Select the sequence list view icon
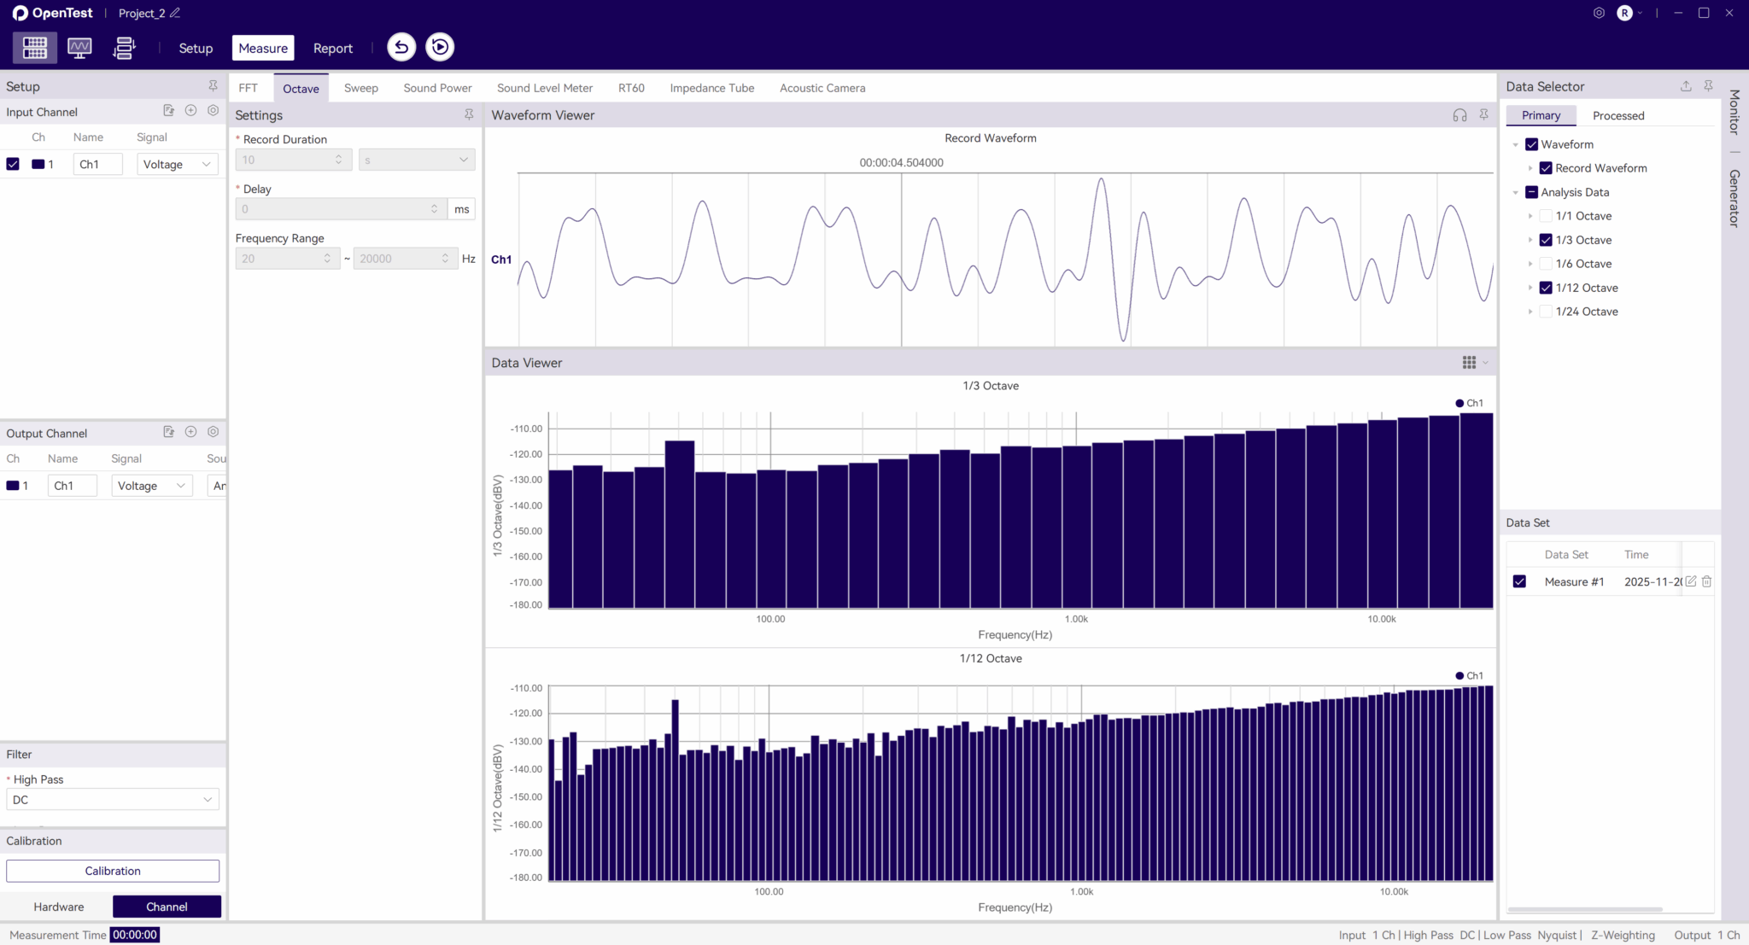This screenshot has height=945, width=1749. tap(123, 48)
